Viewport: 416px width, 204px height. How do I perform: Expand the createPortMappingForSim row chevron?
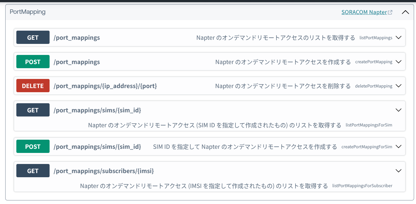pyautogui.click(x=399, y=147)
